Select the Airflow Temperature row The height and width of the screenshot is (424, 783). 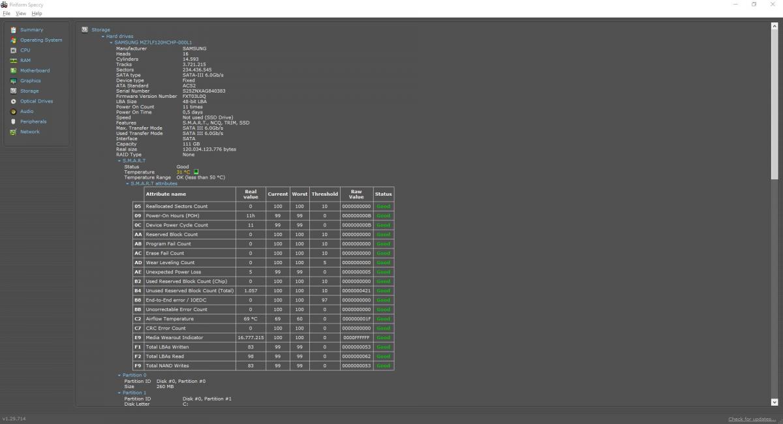[x=264, y=319]
